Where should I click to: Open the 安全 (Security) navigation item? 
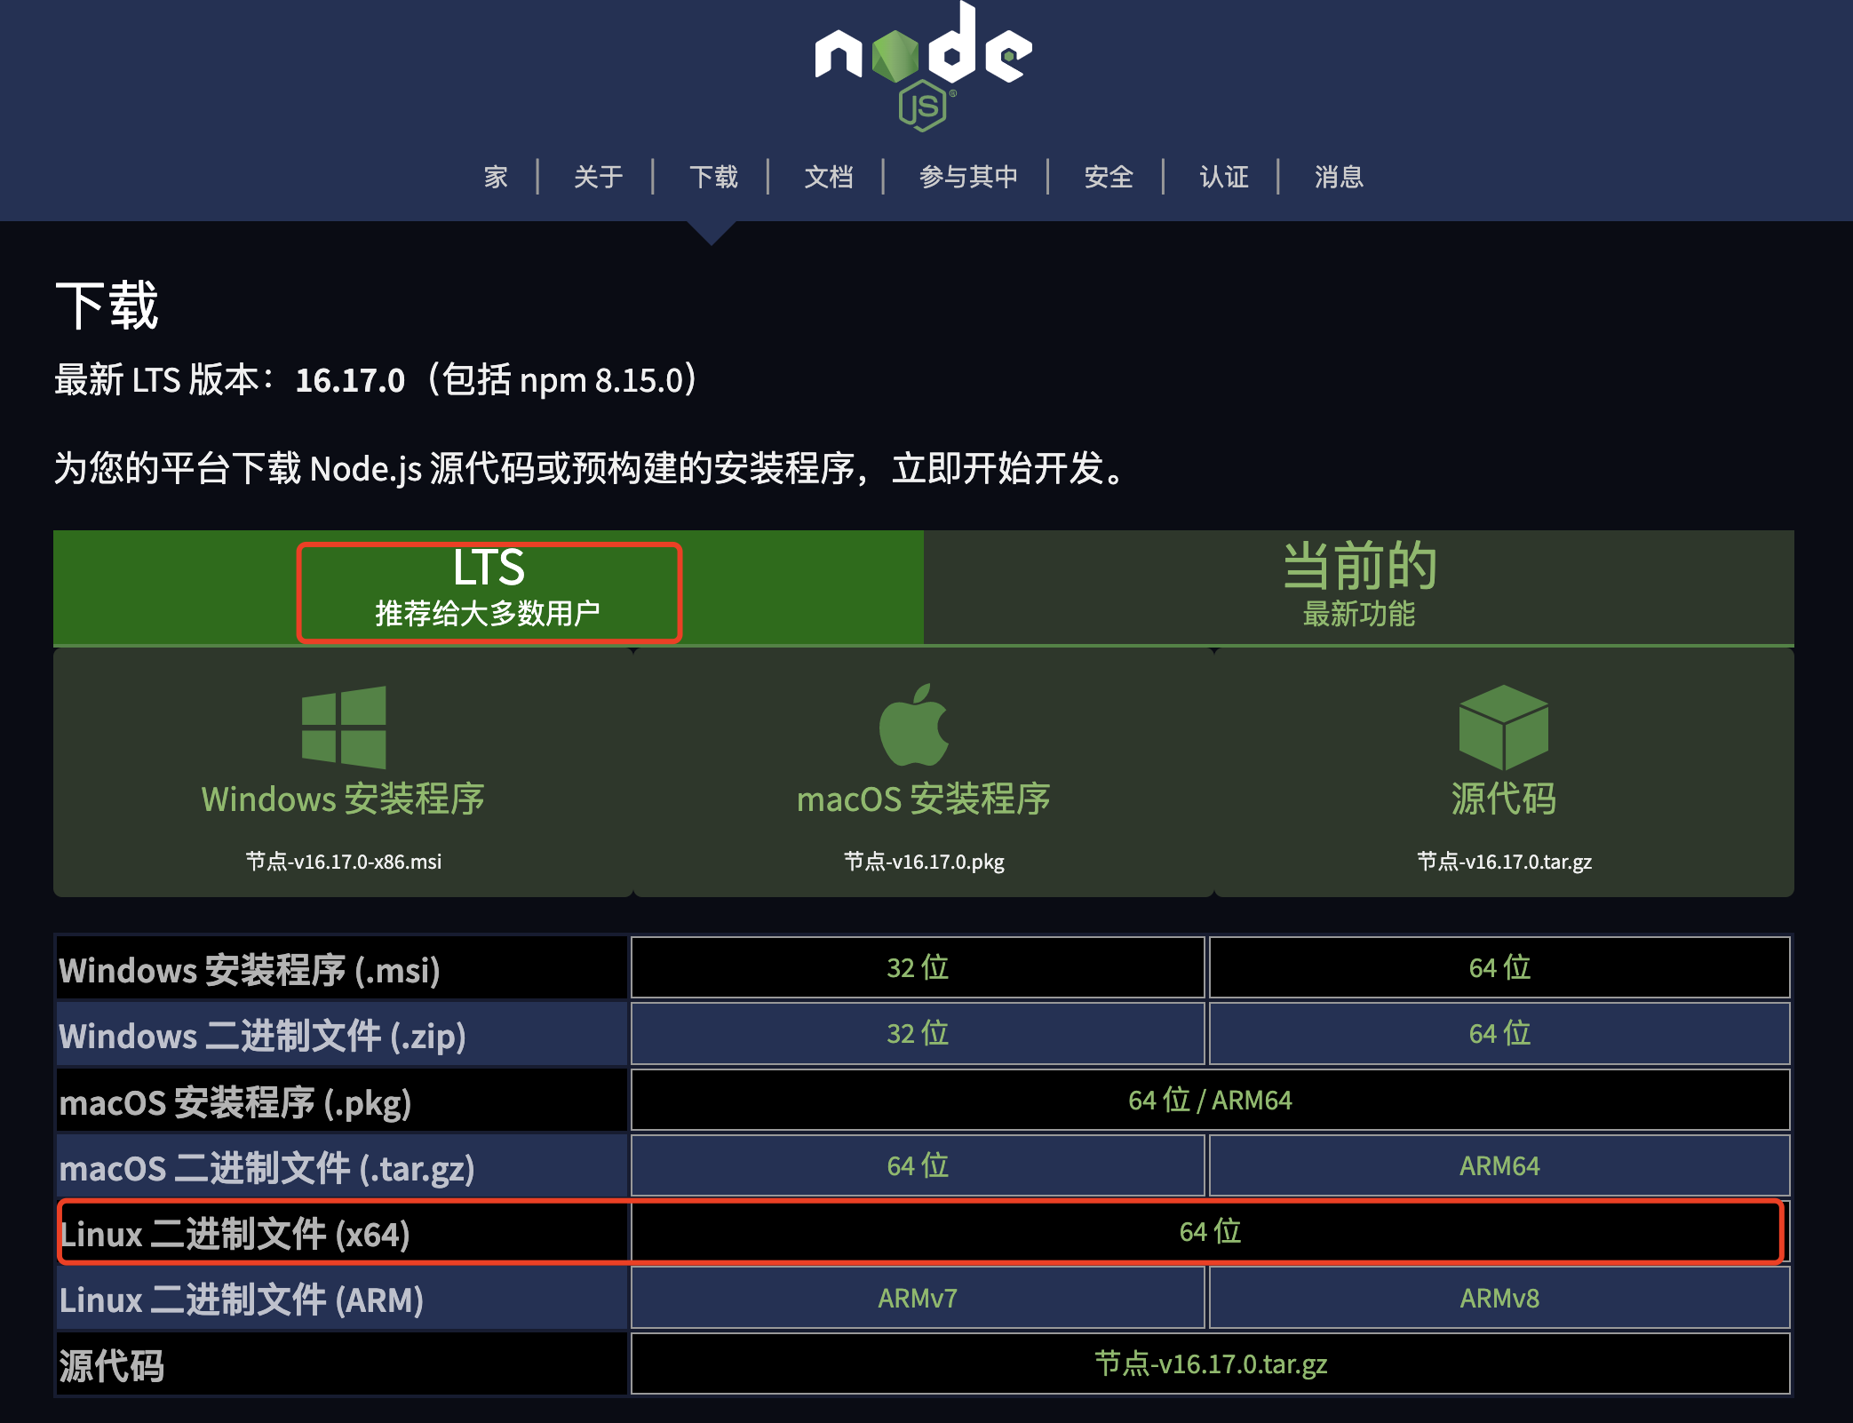coord(1108,177)
